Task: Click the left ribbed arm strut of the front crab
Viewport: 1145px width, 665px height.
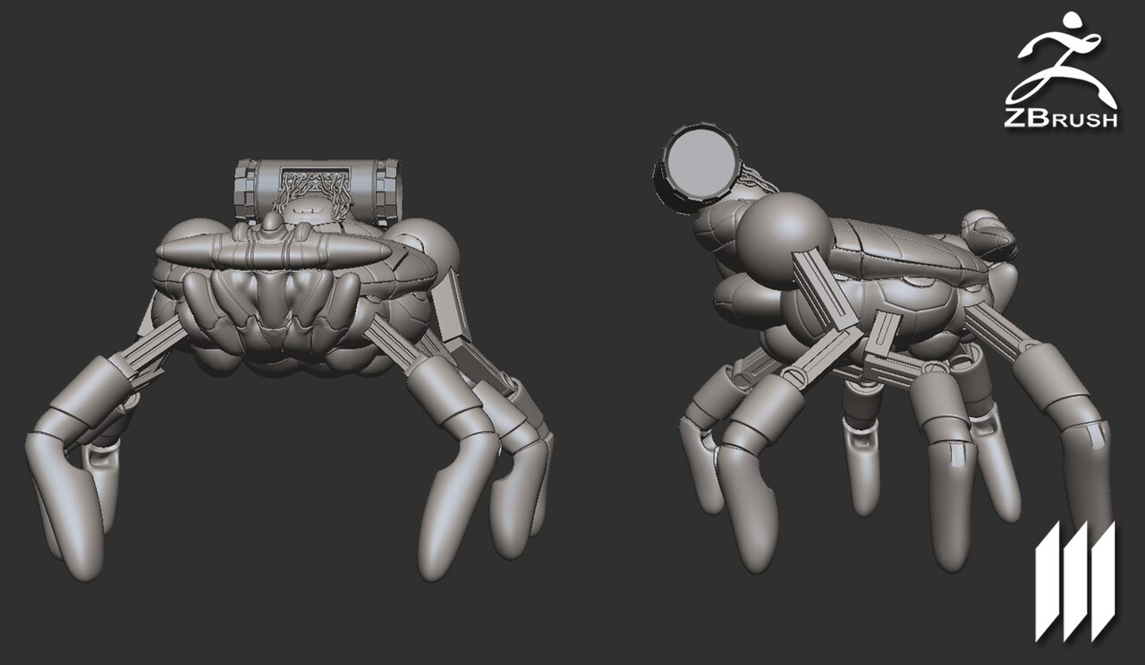Action: [154, 354]
